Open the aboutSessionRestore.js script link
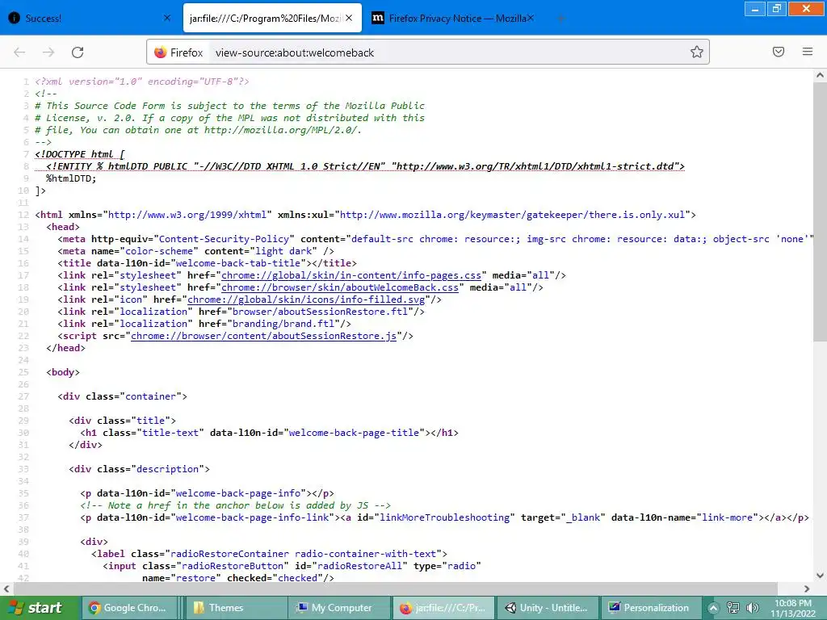The width and height of the screenshot is (827, 620). [x=264, y=336]
